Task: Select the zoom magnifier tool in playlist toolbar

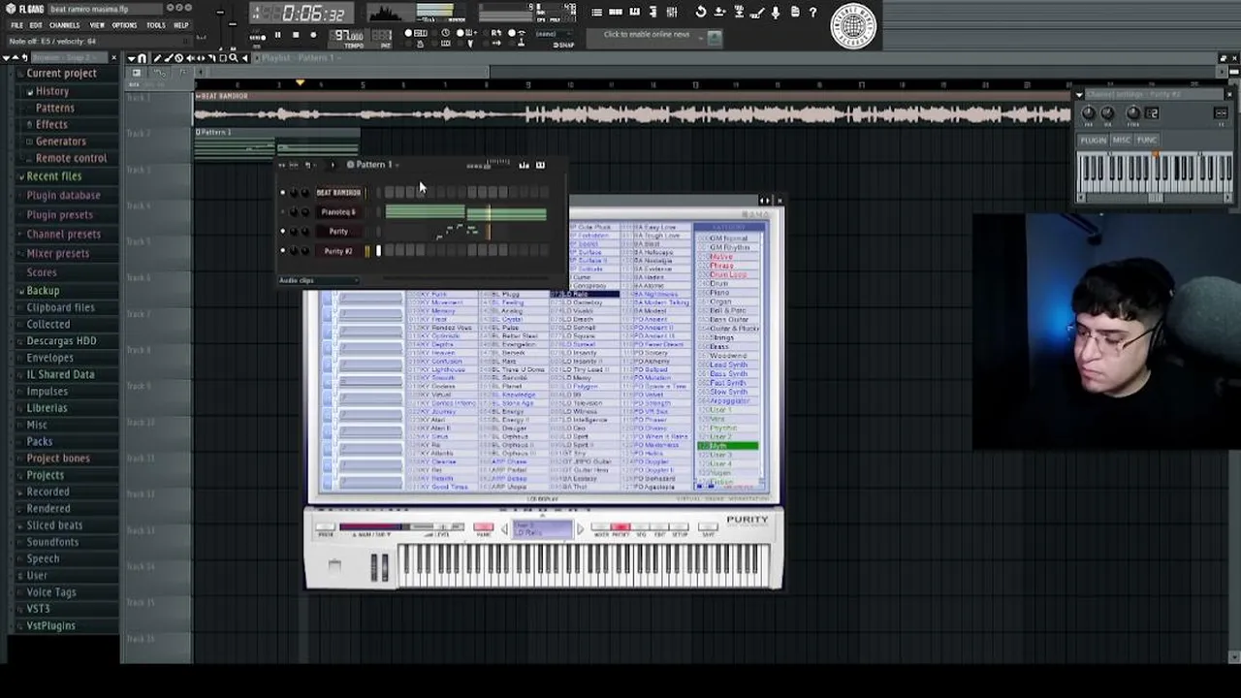Action: (x=233, y=58)
